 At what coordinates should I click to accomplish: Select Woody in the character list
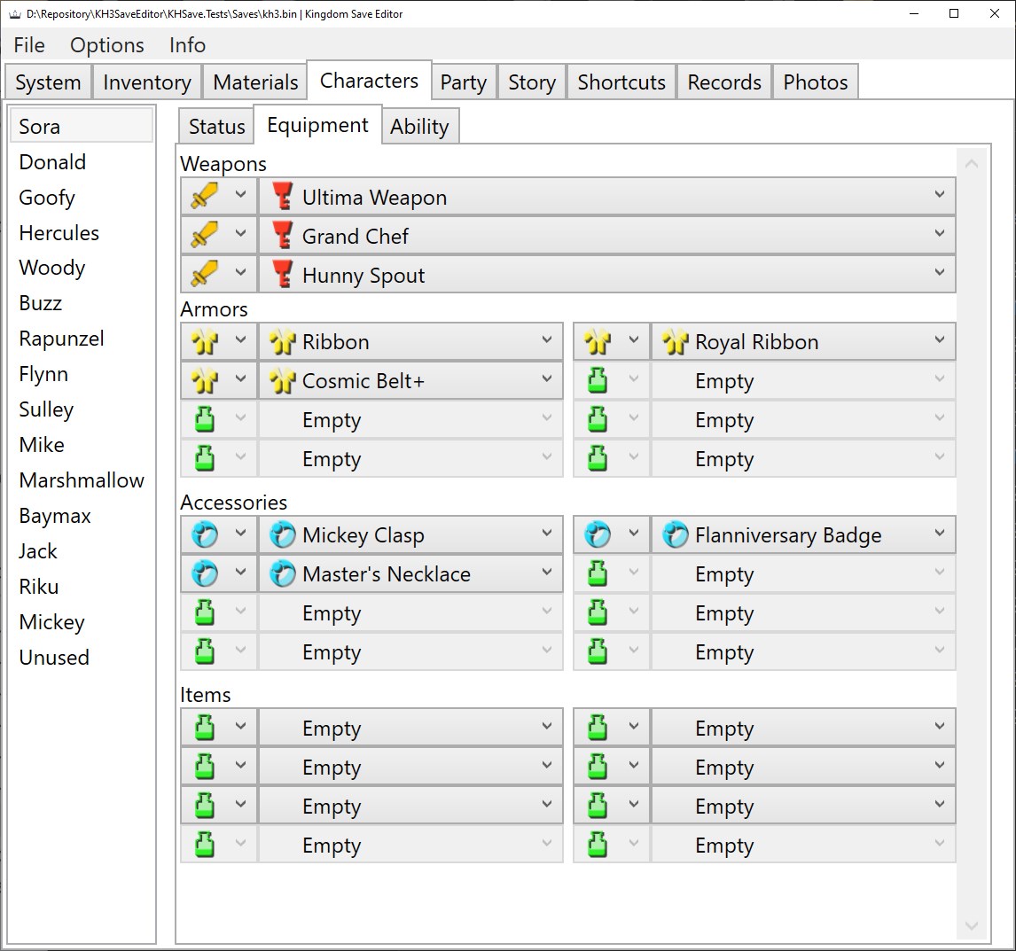tap(82, 268)
